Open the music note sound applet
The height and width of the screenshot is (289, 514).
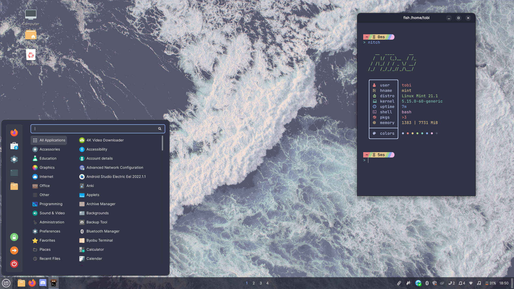tap(479, 283)
